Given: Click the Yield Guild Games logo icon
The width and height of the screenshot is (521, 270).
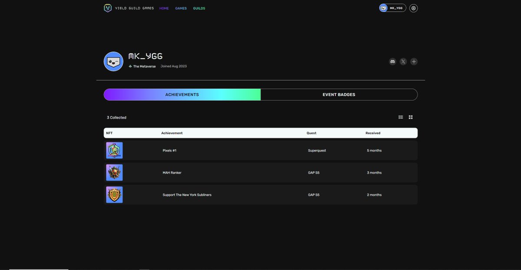Looking at the screenshot, I should coord(108,8).
